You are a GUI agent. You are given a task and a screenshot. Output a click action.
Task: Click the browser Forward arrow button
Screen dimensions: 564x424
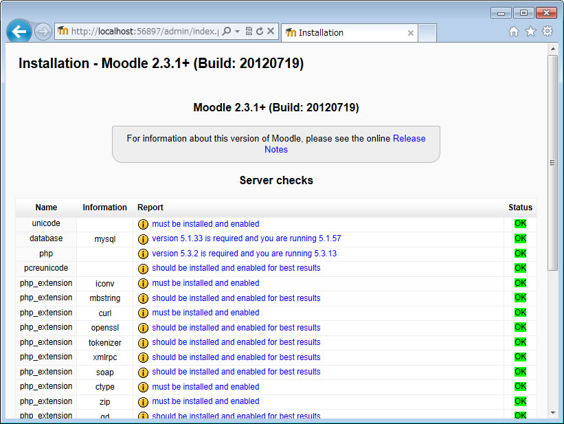pyautogui.click(x=43, y=32)
